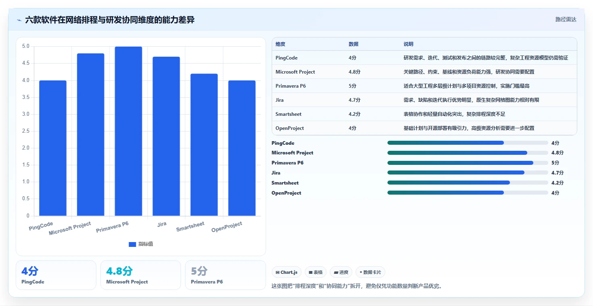Click the 5.0 y-axis tick label
Viewport: 593px width, 306px height.
[x=25, y=46]
